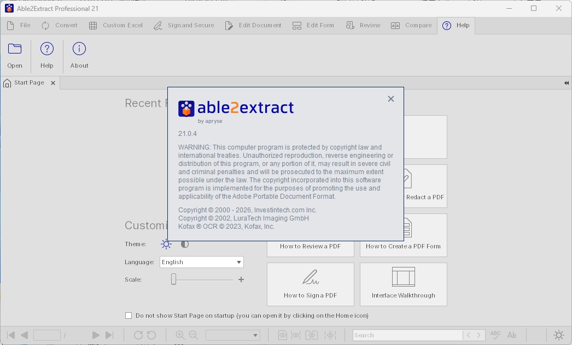Open the Edit Document menu tab
The width and height of the screenshot is (572, 345).
253,25
